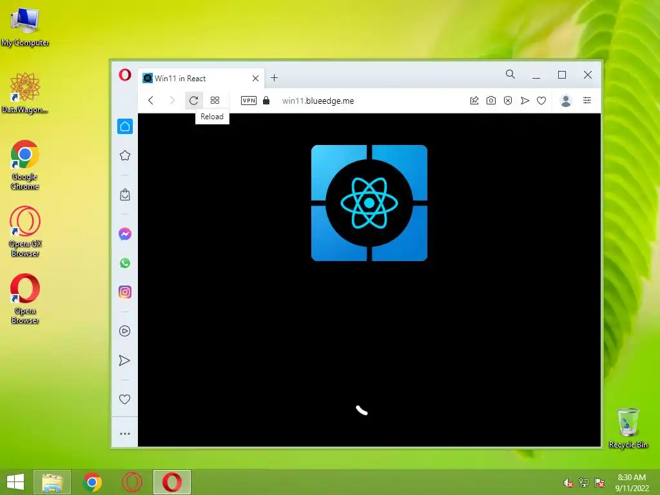The height and width of the screenshot is (495, 660).
Task: Click the win11.blueedge.me address field
Action: click(x=318, y=101)
